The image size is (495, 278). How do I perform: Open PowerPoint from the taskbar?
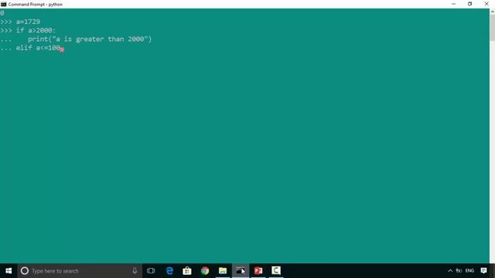coord(258,271)
